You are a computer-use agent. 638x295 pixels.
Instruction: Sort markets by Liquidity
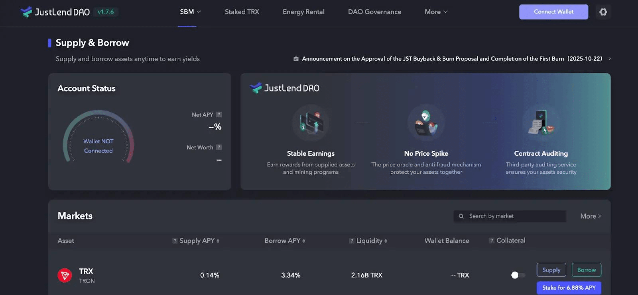coord(372,241)
